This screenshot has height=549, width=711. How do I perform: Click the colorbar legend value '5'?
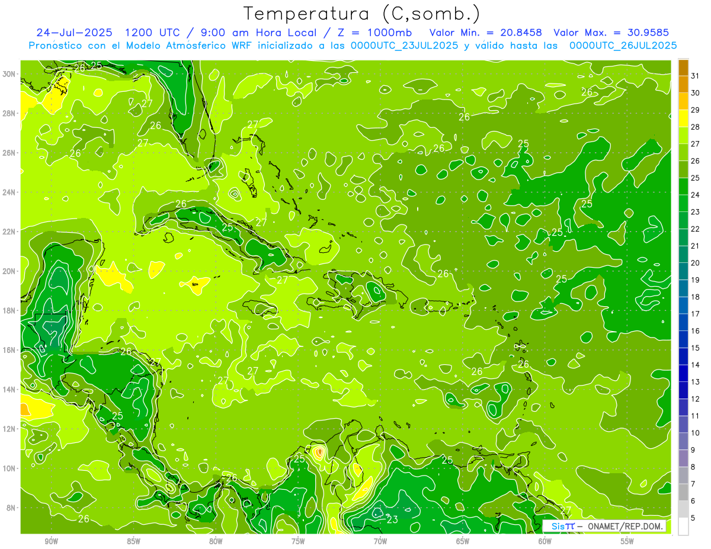tap(693, 518)
